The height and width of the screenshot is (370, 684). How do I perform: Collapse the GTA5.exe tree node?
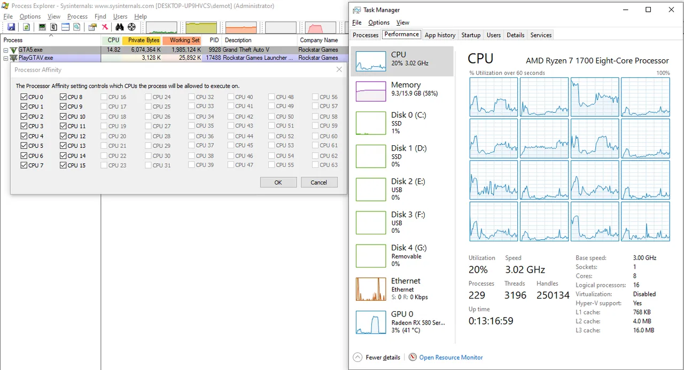[x=6, y=50]
